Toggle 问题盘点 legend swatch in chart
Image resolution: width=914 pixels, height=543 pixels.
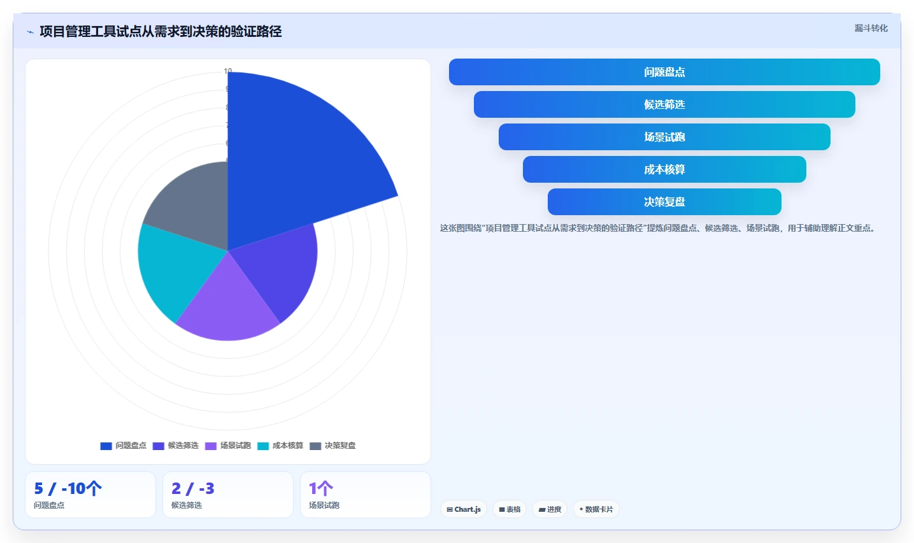[106, 446]
